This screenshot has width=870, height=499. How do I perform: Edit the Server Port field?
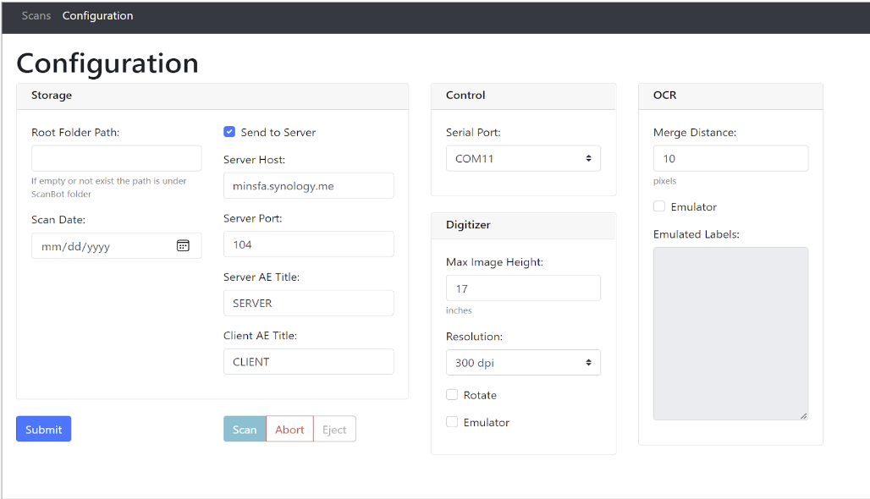click(x=309, y=244)
